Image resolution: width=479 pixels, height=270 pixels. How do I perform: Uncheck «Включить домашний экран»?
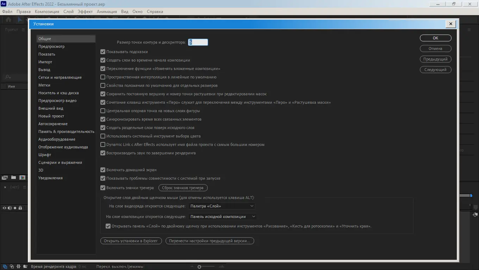pyautogui.click(x=103, y=170)
